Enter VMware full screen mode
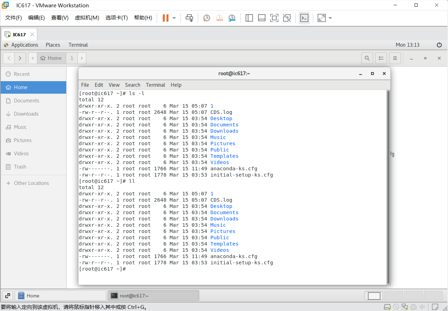The width and height of the screenshot is (448, 311). point(274,18)
